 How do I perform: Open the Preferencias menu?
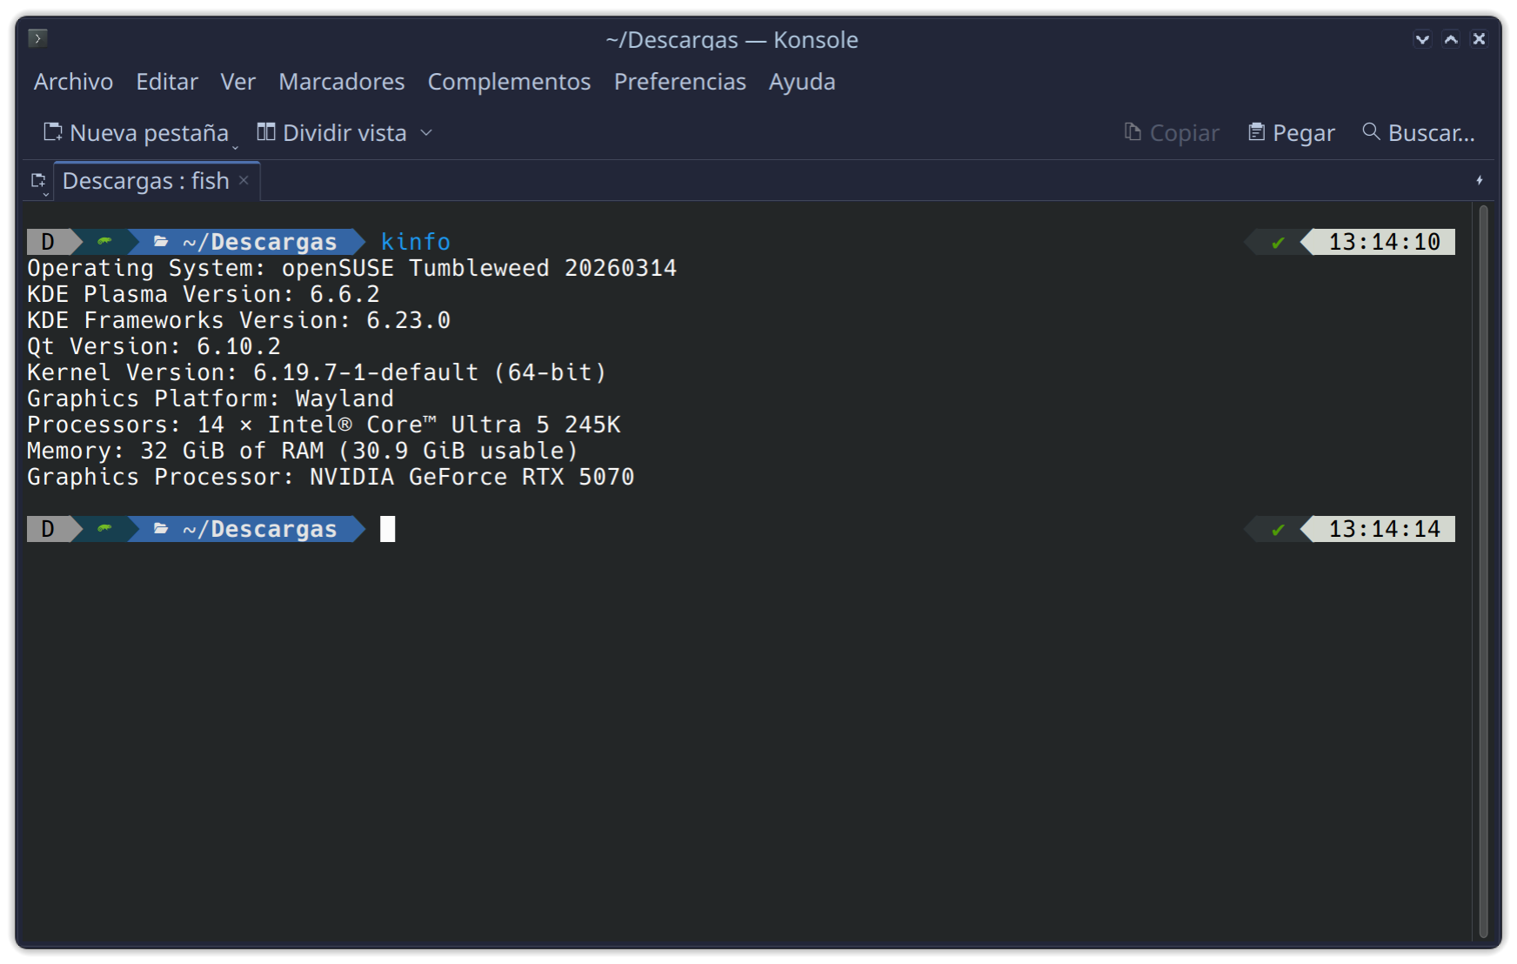click(679, 82)
